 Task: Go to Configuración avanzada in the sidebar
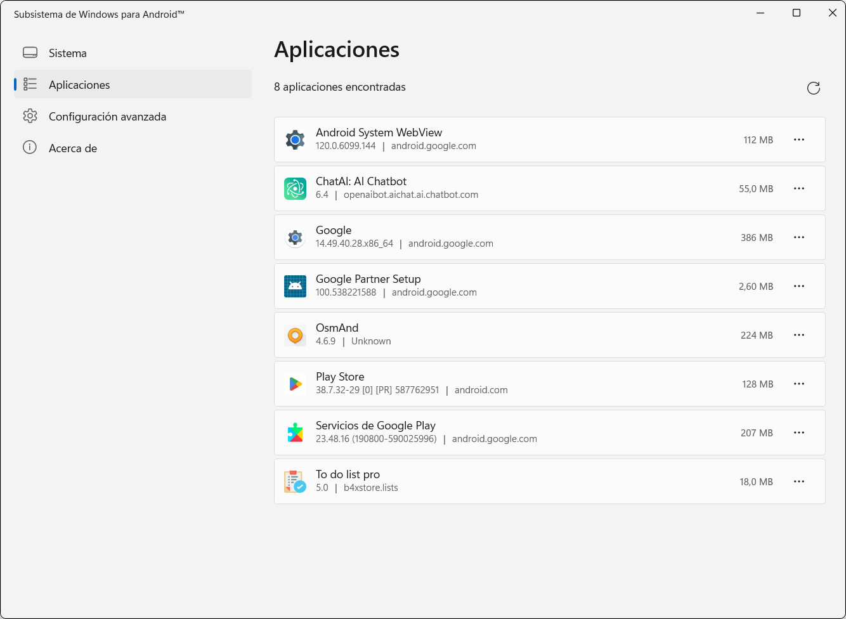click(107, 117)
